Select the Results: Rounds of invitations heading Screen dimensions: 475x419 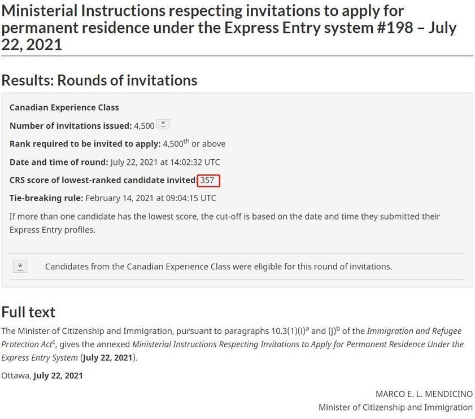(99, 81)
